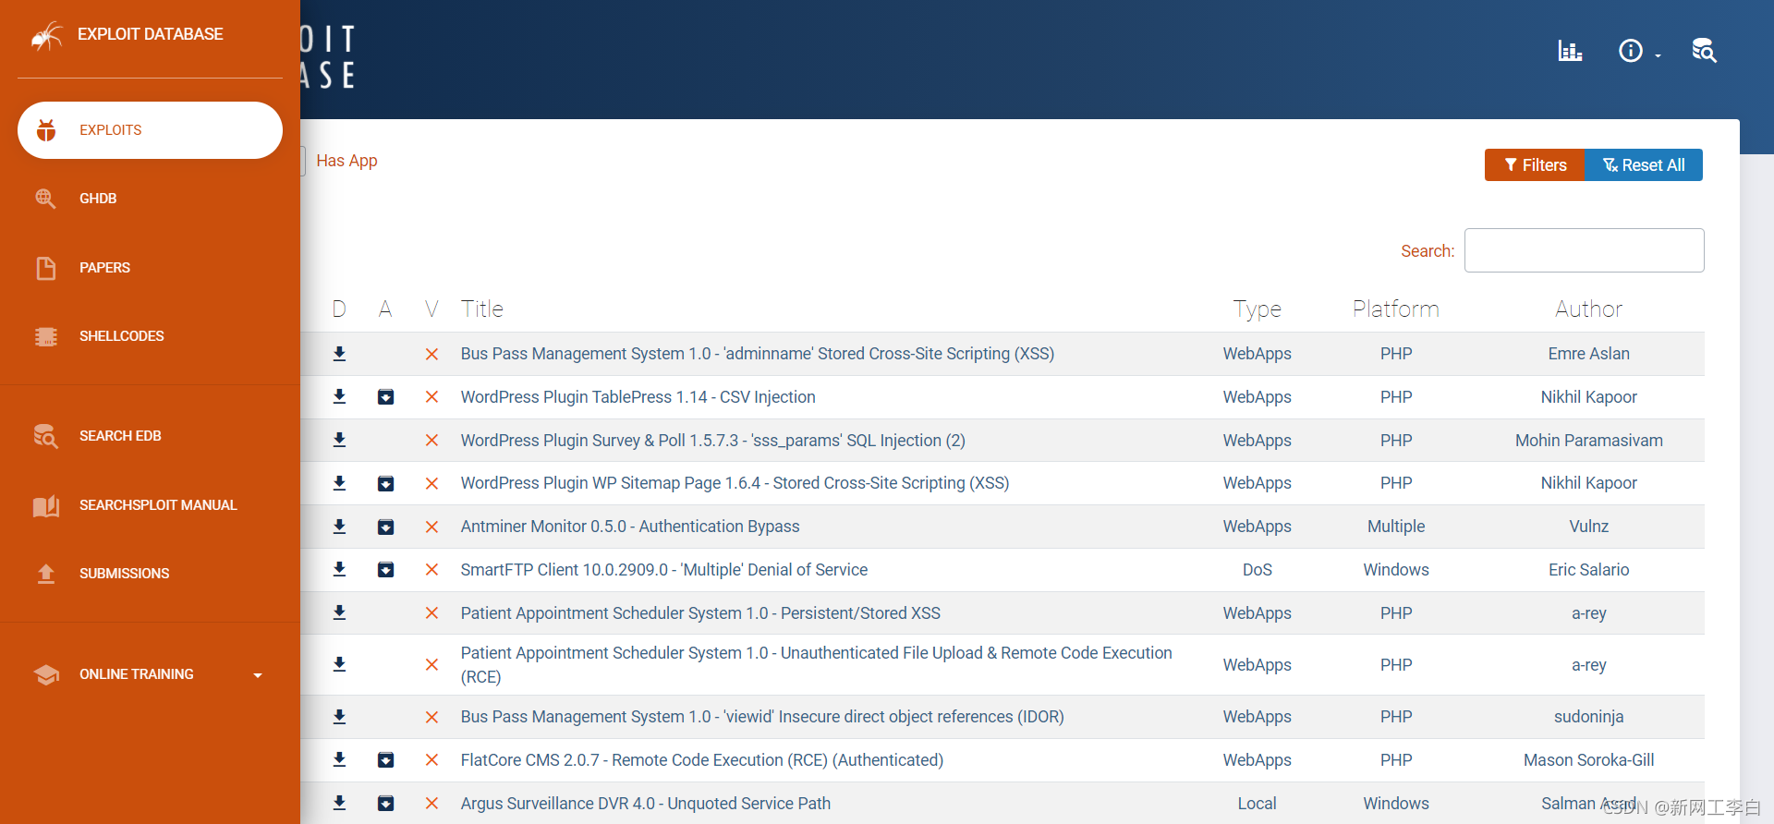Open SmartFTP Client Denial of Service link

click(664, 570)
